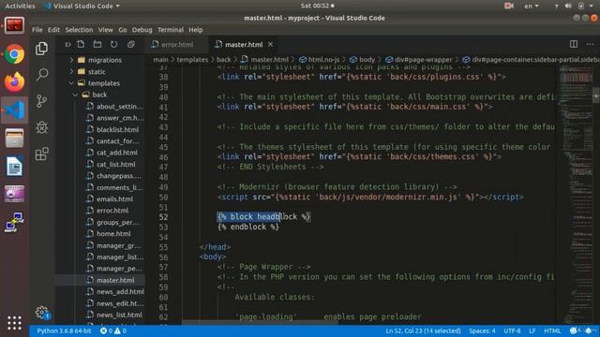
Task: Open the Explorer view in activity bar
Action: tap(41, 49)
